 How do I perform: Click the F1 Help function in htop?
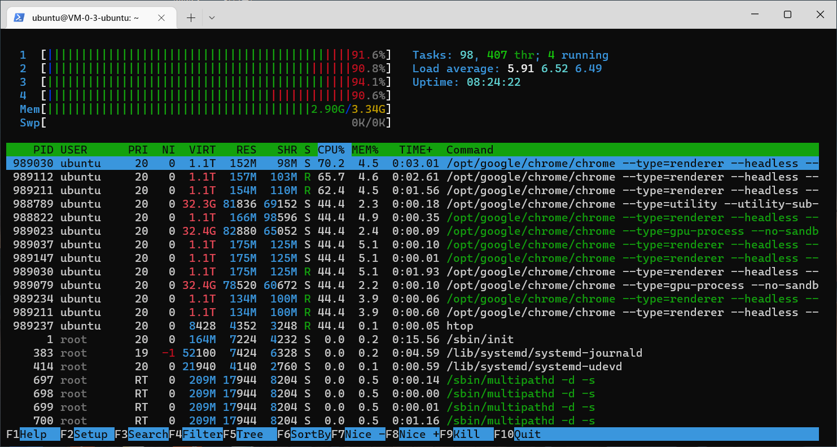click(33, 434)
